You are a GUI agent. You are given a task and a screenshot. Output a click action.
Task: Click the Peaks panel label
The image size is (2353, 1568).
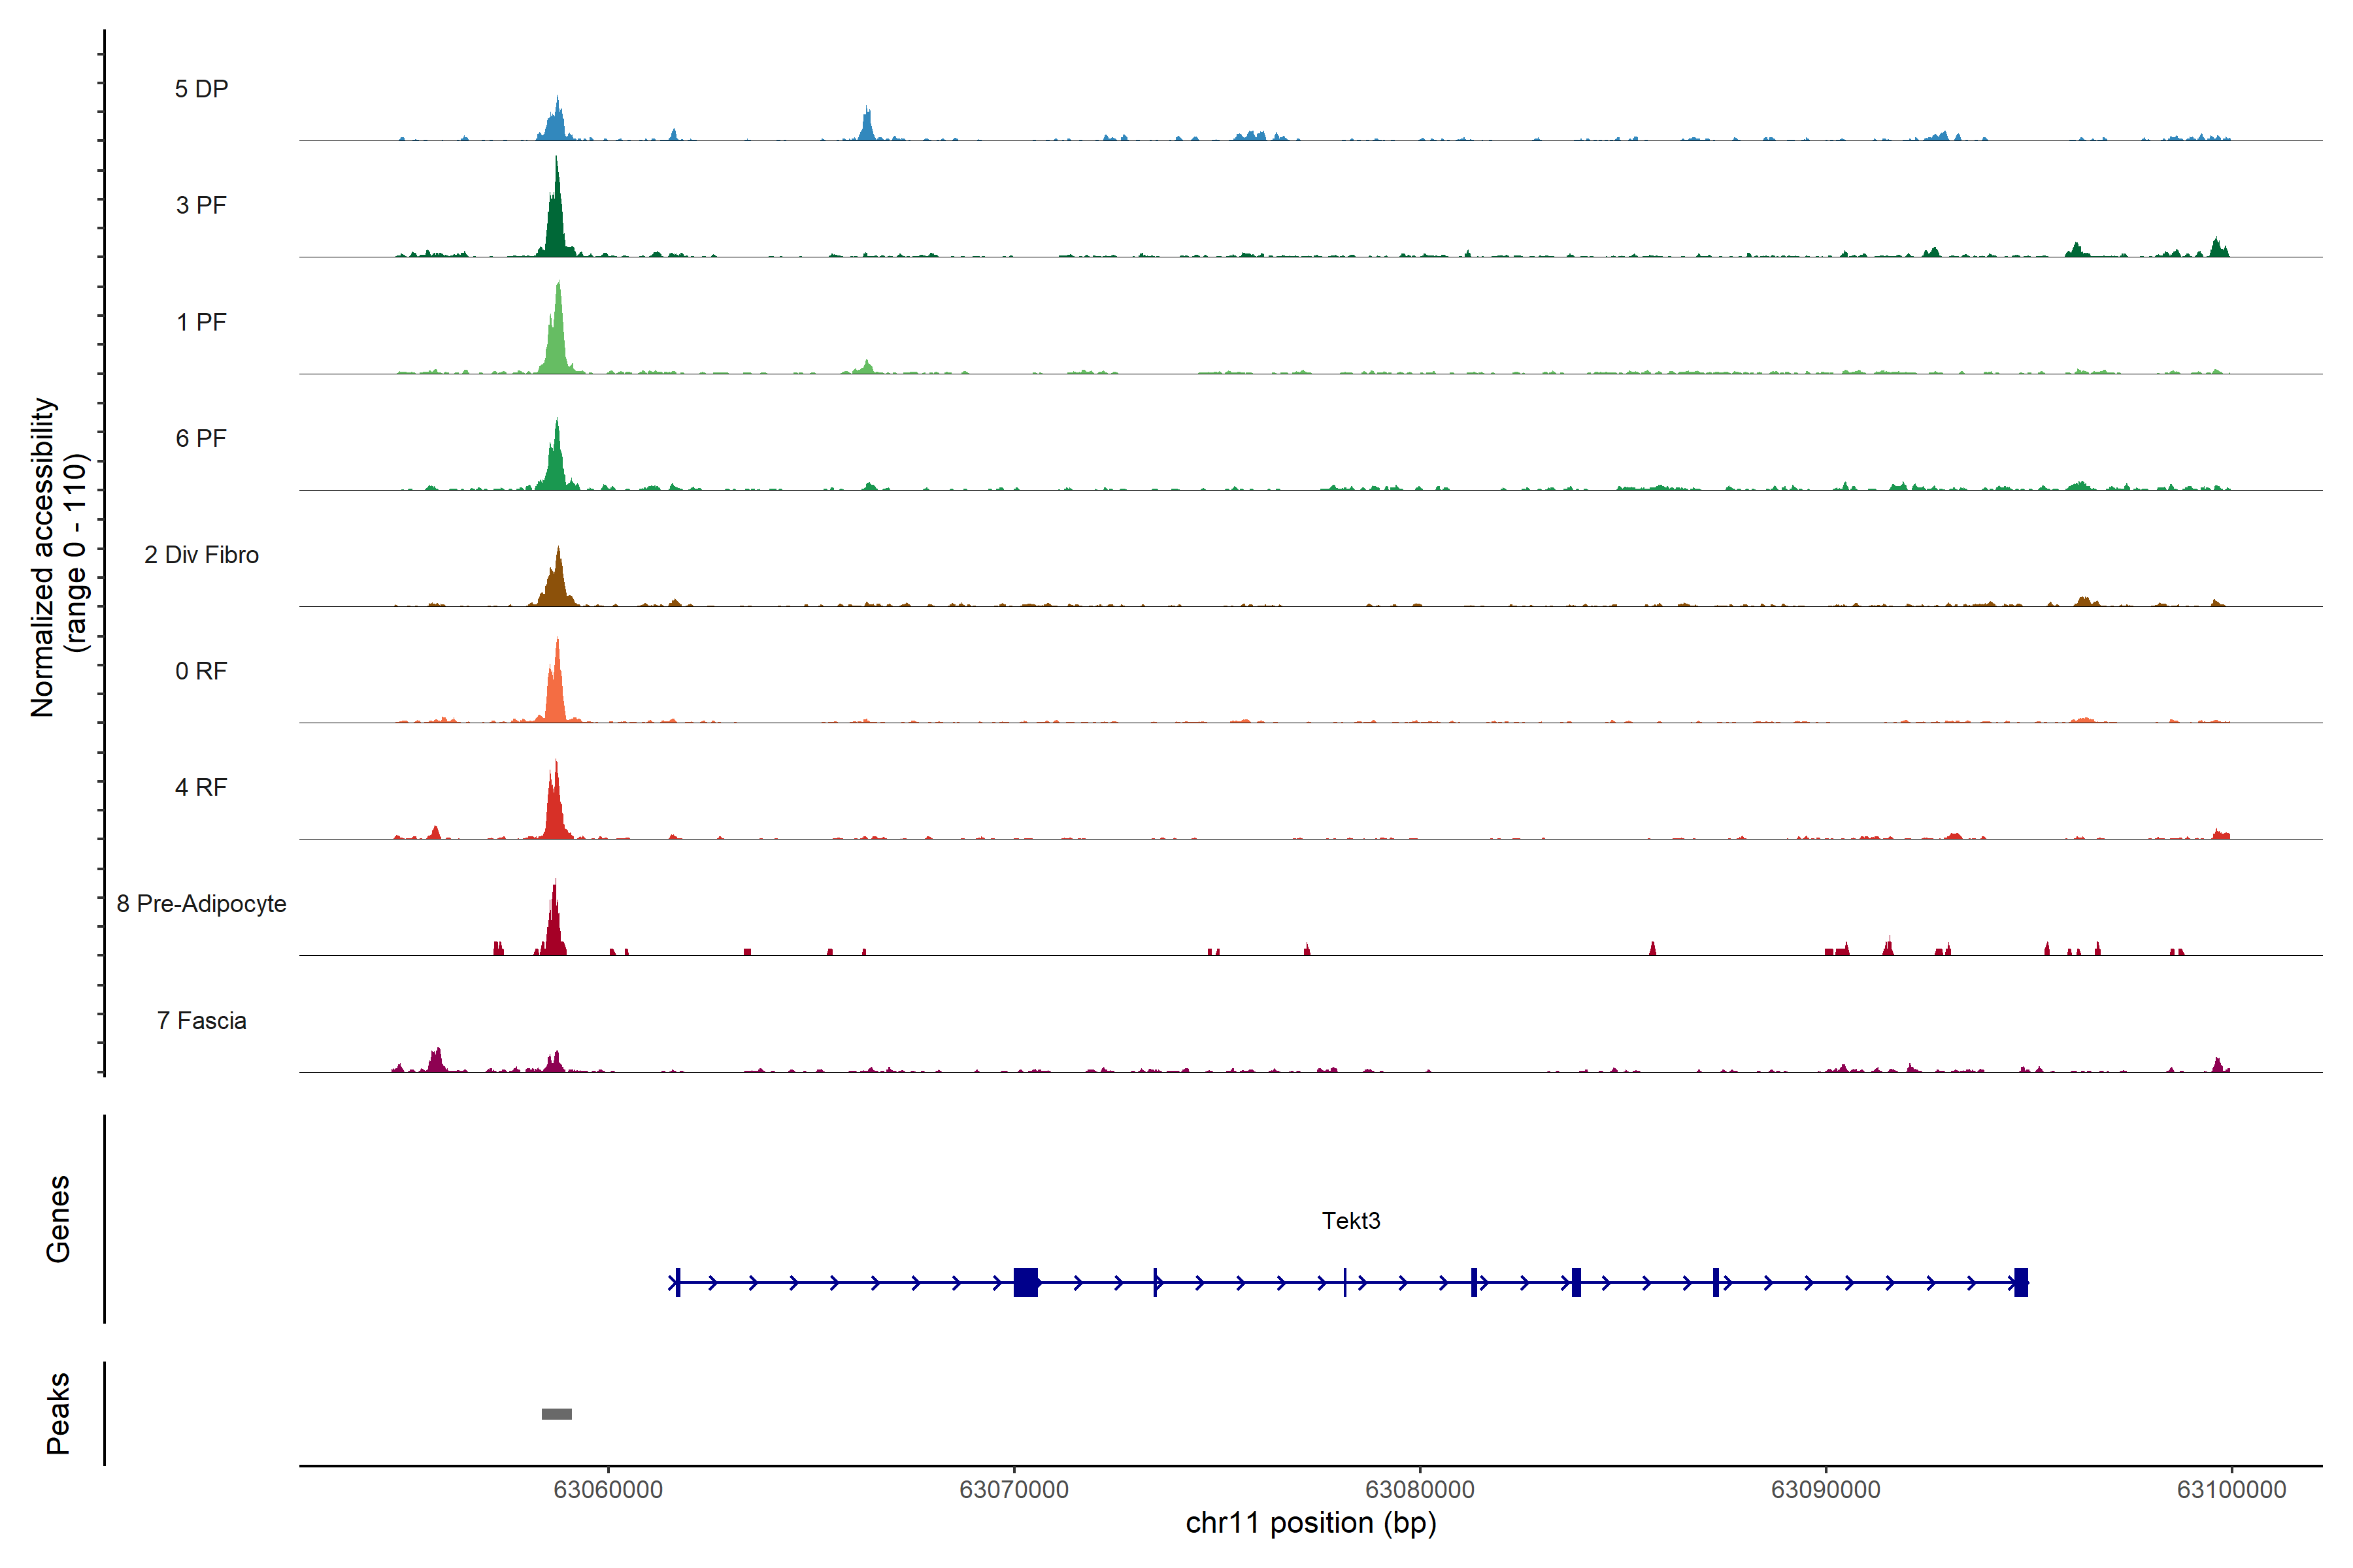point(58,1413)
